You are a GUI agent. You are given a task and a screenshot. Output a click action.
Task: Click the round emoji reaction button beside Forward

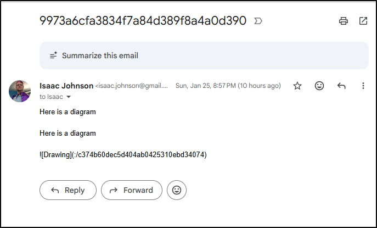pyautogui.click(x=177, y=190)
